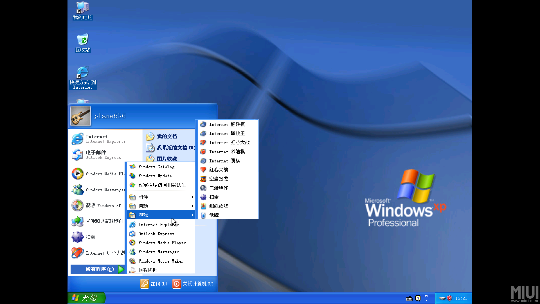The width and height of the screenshot is (540, 304).
Task: Open the 回收站 recycle bin icon
Action: coord(83,43)
